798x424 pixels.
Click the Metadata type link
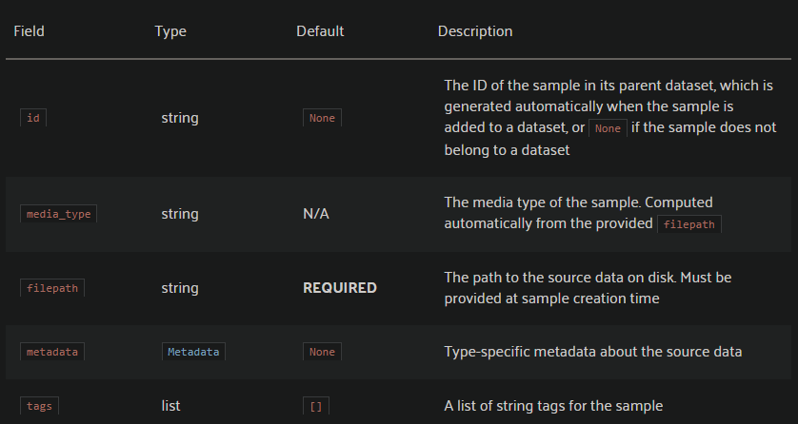(x=193, y=352)
